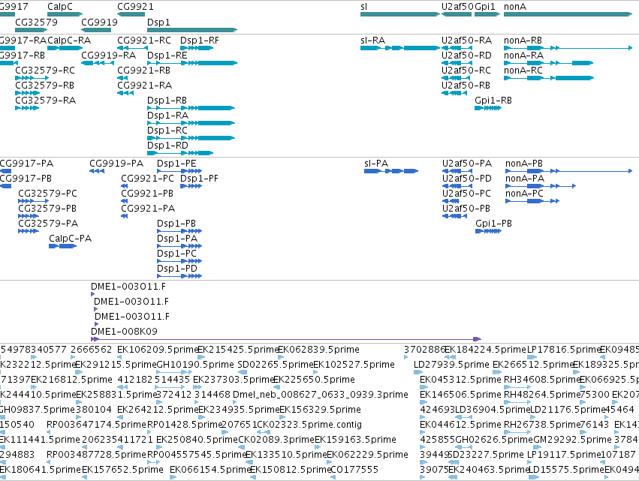Image resolution: width=639 pixels, height=481 pixels.
Task: Select protein CG9921-PC
Action: 125,186
